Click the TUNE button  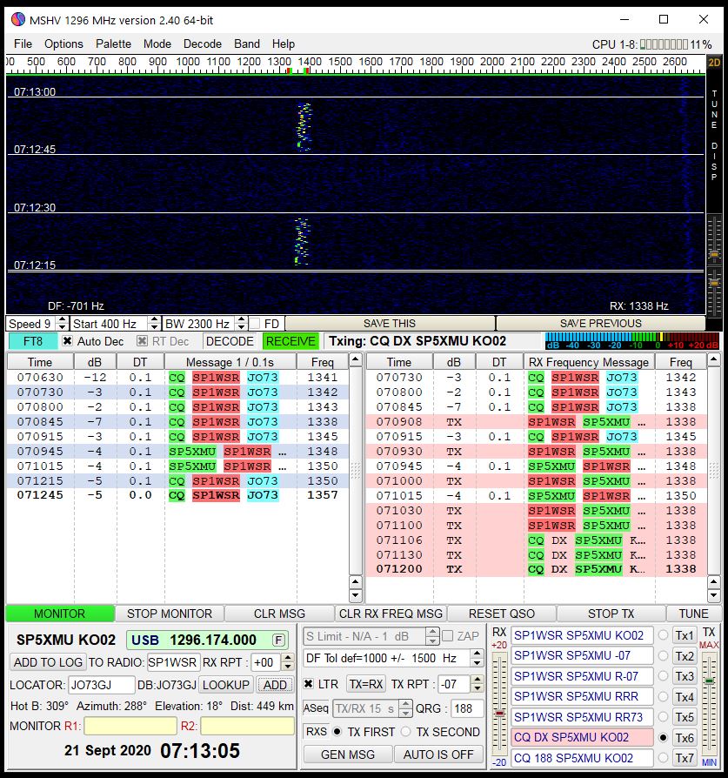click(693, 614)
